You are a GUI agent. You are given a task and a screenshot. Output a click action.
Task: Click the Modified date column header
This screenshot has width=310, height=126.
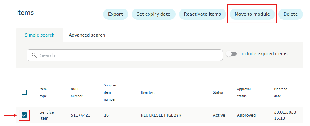[280, 92]
